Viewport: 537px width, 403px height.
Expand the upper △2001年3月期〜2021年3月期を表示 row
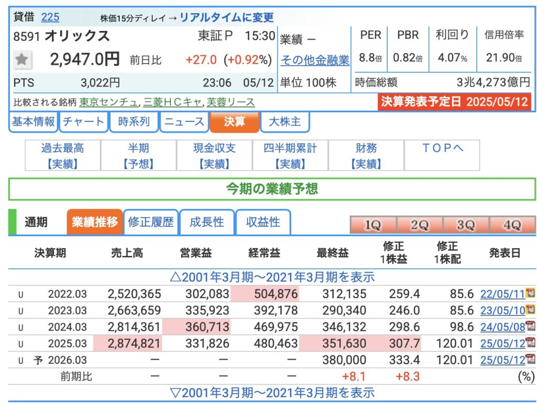click(x=272, y=277)
